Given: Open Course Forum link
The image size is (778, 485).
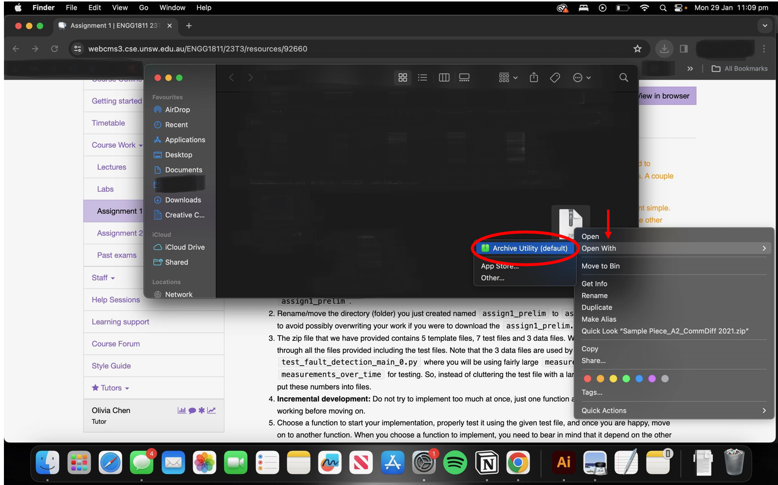Looking at the screenshot, I should (116, 344).
